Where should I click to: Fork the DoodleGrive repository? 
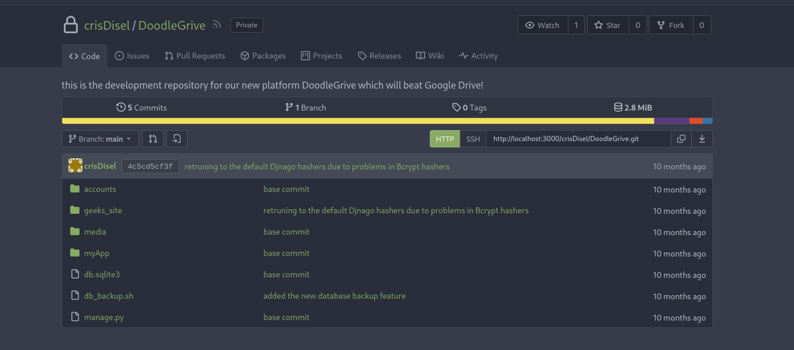671,25
